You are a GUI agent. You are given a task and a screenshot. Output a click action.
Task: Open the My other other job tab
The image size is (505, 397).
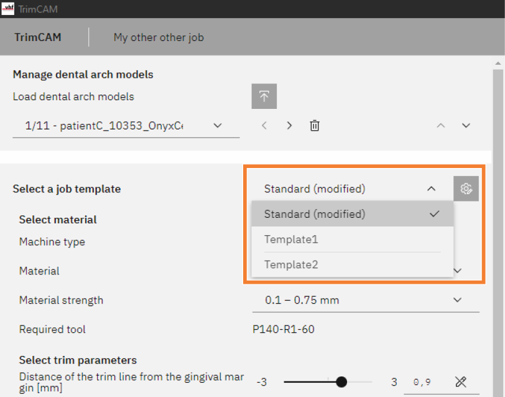point(159,37)
